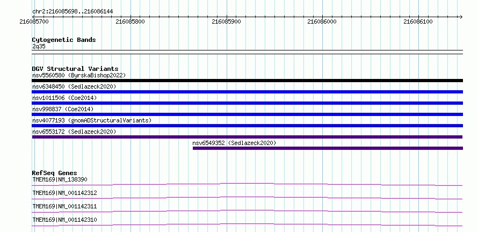Click the ruler's right arrow end
This screenshot has width=478, height=232.
[461, 17]
